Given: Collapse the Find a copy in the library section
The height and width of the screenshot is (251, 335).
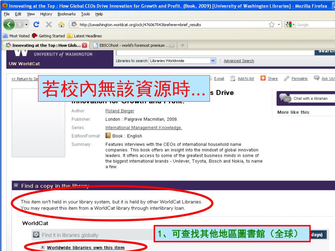Looking at the screenshot, I should 16,186.
